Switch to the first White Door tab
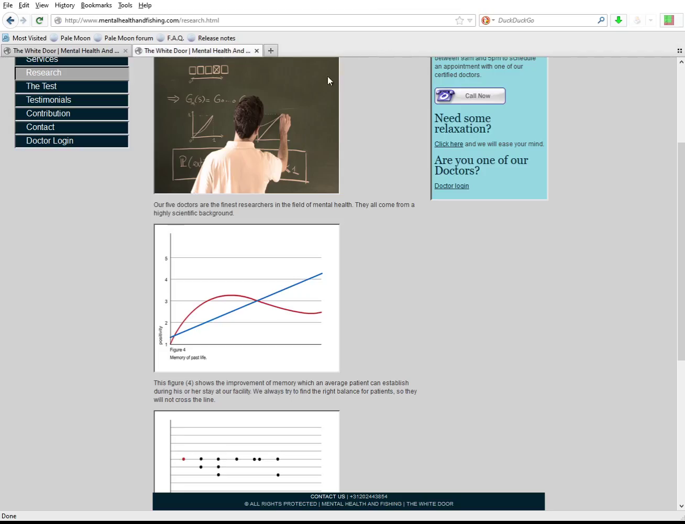685x524 pixels. (65, 51)
